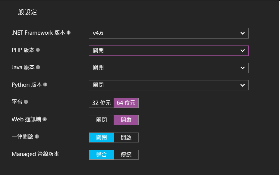Click info icon next to Web 通訊端
Screen dimensions: 280x175
pyautogui.click(x=45, y=119)
